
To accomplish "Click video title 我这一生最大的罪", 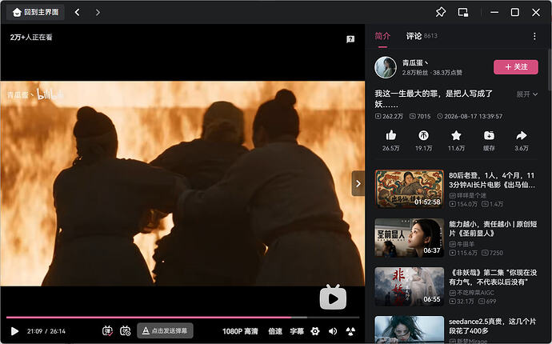I will 434,98.
